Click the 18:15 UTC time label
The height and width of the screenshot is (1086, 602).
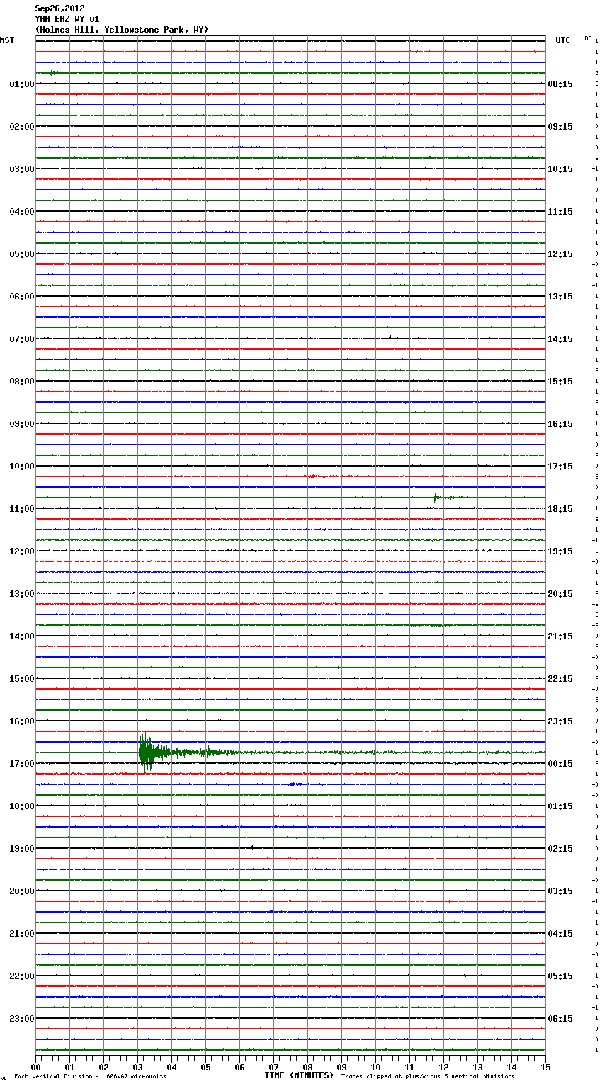point(560,509)
